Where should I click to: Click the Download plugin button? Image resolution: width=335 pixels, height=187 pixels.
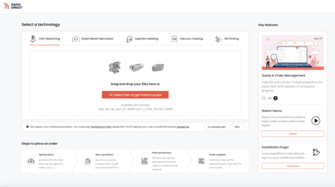pos(293,166)
